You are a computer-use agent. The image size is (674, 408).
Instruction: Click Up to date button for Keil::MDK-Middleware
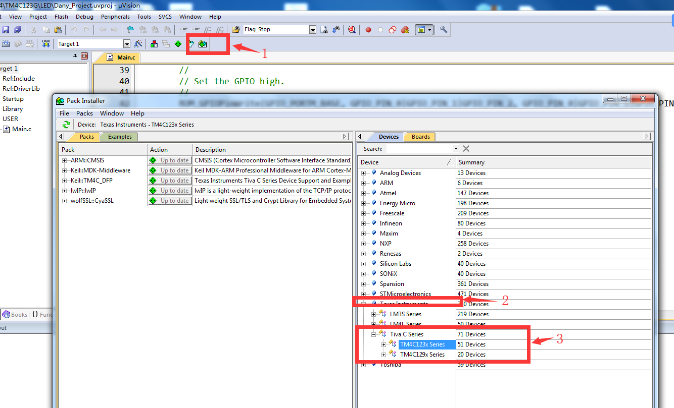click(170, 170)
